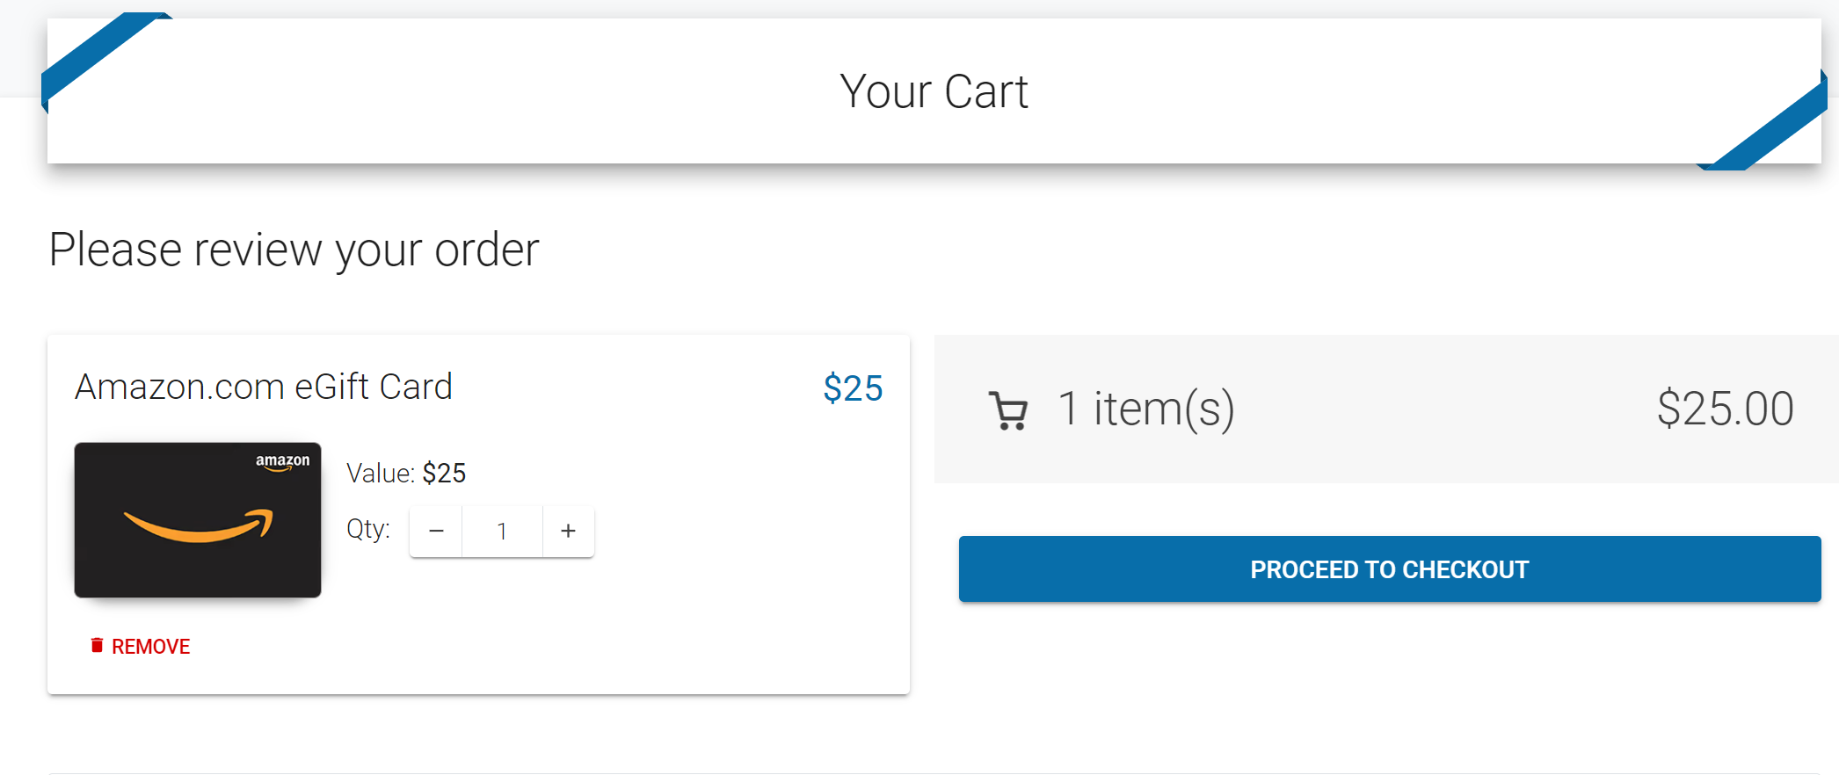Click the Value: $25 label
Viewport: 1839px width, 775px height.
tap(406, 473)
